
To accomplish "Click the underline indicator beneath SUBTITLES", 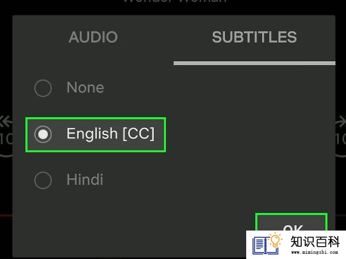I will pyautogui.click(x=254, y=63).
